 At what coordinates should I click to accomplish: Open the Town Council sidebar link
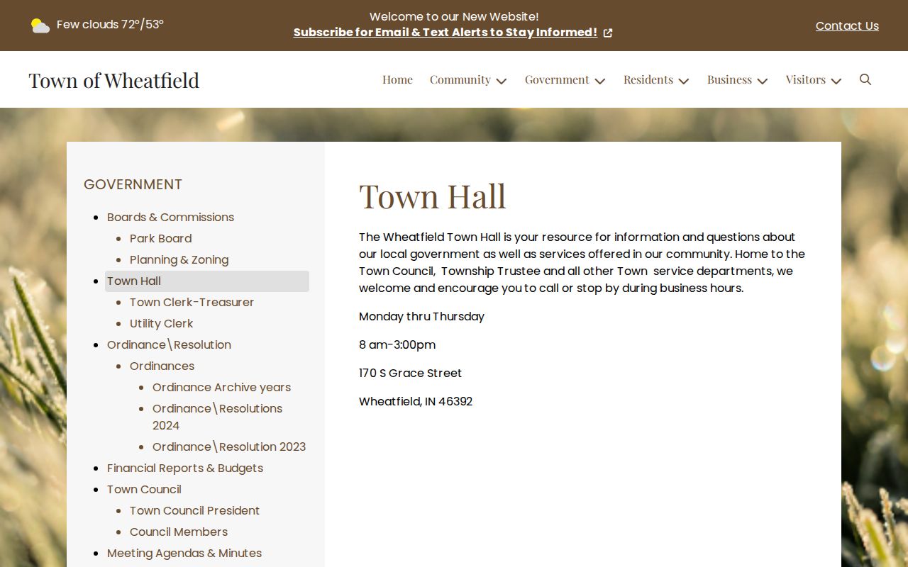pyautogui.click(x=144, y=489)
